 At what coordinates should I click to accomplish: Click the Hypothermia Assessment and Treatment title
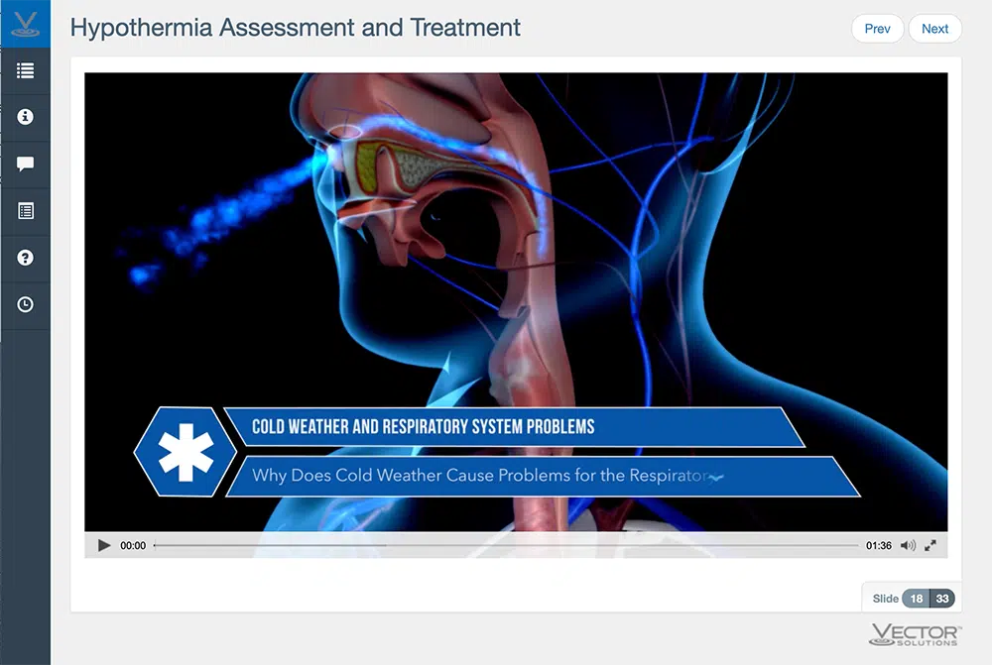296,28
